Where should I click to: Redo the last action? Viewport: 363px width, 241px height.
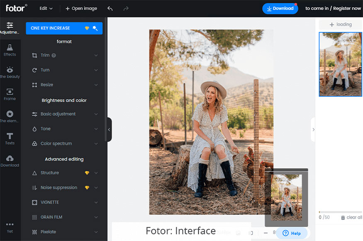coord(126,9)
